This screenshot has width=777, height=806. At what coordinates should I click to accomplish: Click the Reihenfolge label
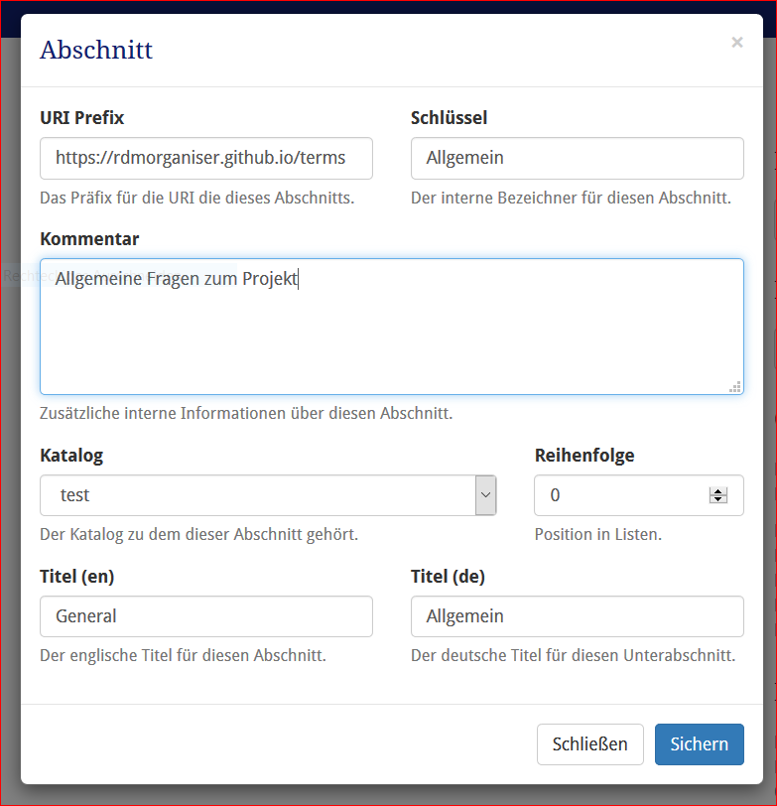[584, 456]
